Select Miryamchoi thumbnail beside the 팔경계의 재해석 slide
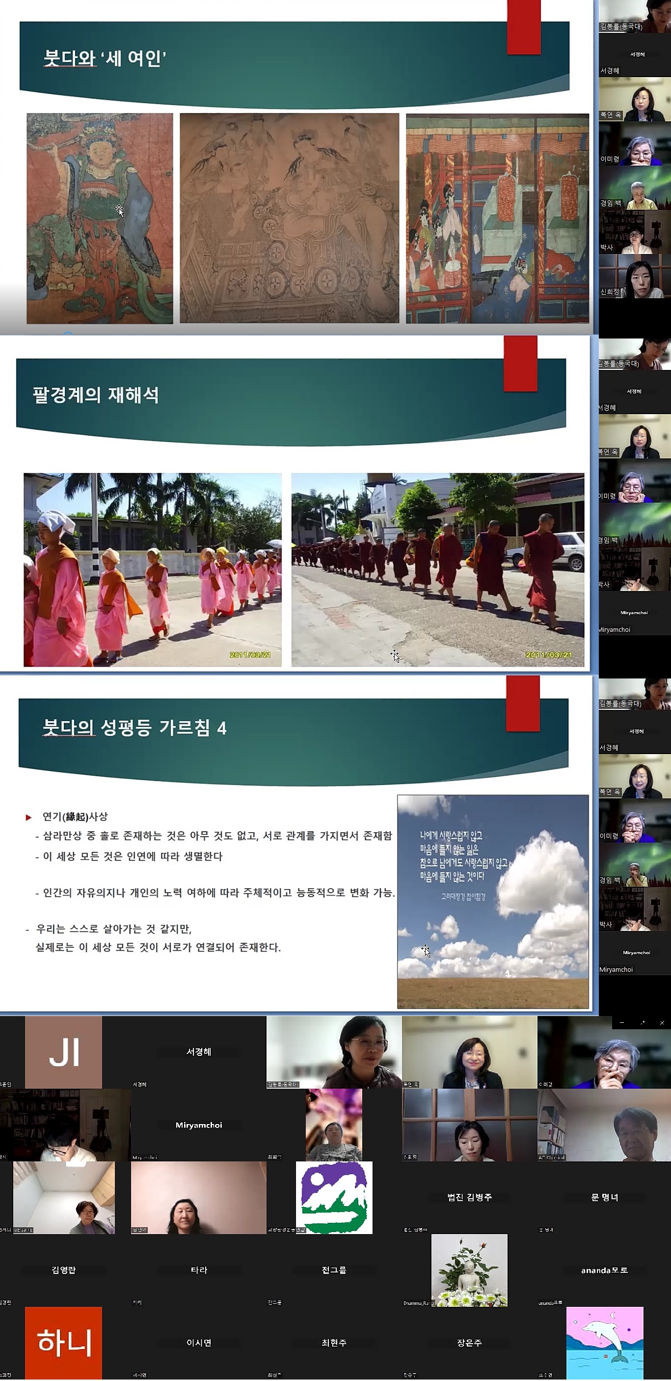The image size is (671, 1381). tap(635, 614)
